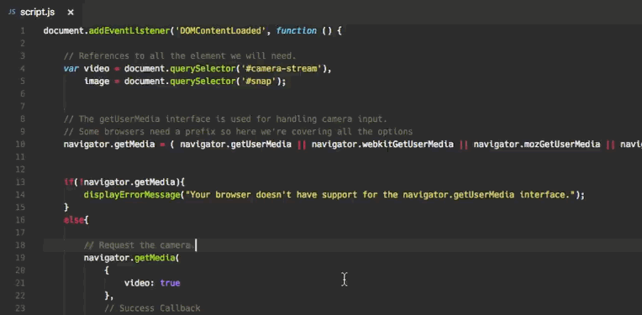
Task: Click the Success Callback comment
Action: (x=152, y=308)
